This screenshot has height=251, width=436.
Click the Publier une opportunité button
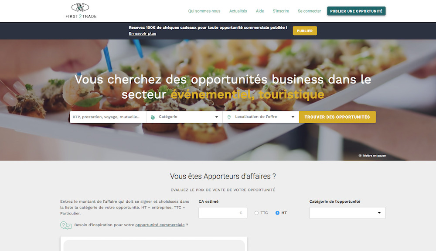pos(356,11)
